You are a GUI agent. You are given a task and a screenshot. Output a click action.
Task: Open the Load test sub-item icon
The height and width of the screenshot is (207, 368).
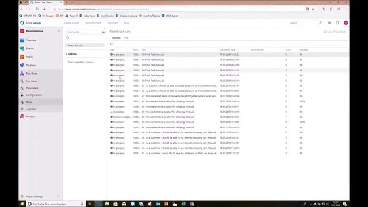(x=22, y=109)
